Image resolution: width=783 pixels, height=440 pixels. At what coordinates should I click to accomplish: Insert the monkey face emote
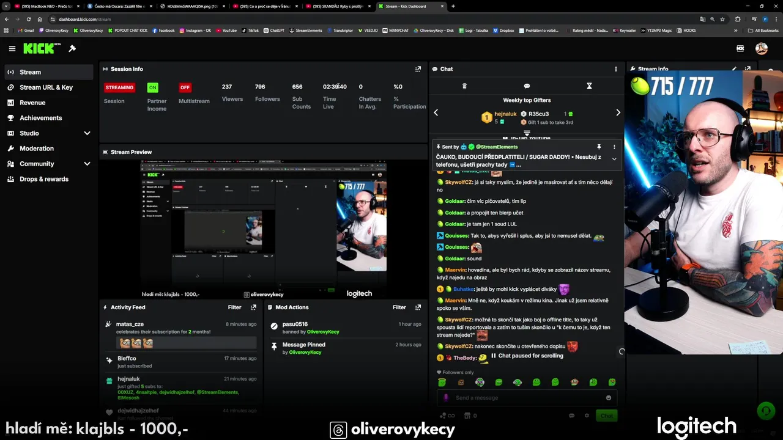(x=574, y=383)
